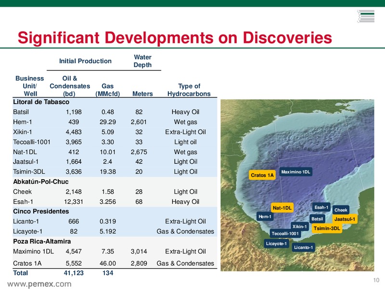Open the www.pemex.com link
Screen dimensions: 385x289
tap(39, 284)
